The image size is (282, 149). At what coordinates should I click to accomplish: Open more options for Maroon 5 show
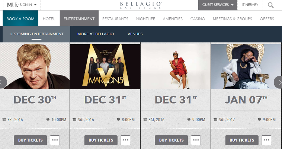tap(125, 140)
